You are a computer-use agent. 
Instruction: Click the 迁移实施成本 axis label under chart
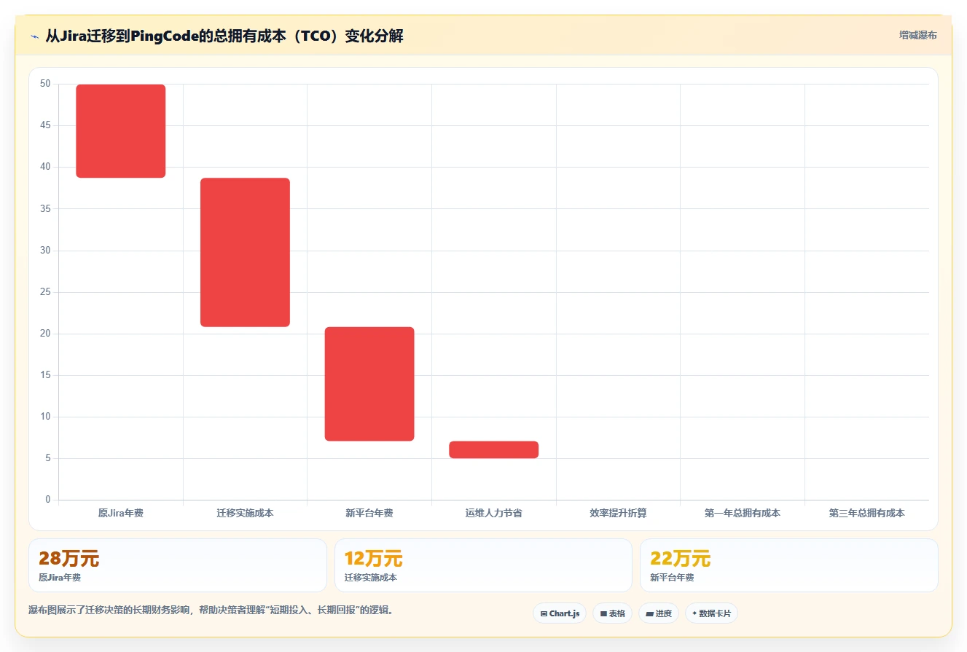click(x=245, y=513)
